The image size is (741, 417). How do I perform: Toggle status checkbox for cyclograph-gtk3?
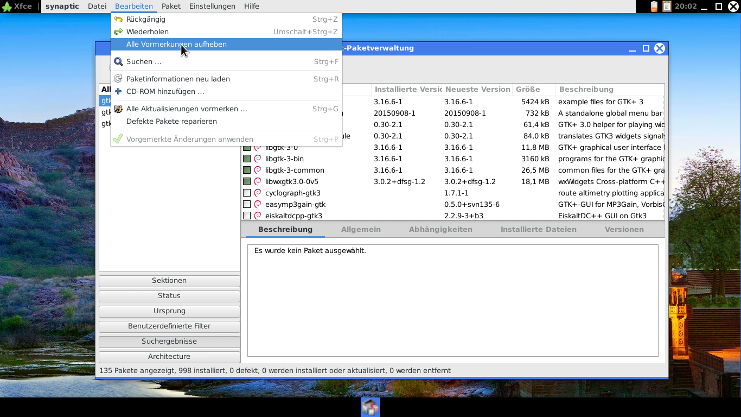[247, 193]
